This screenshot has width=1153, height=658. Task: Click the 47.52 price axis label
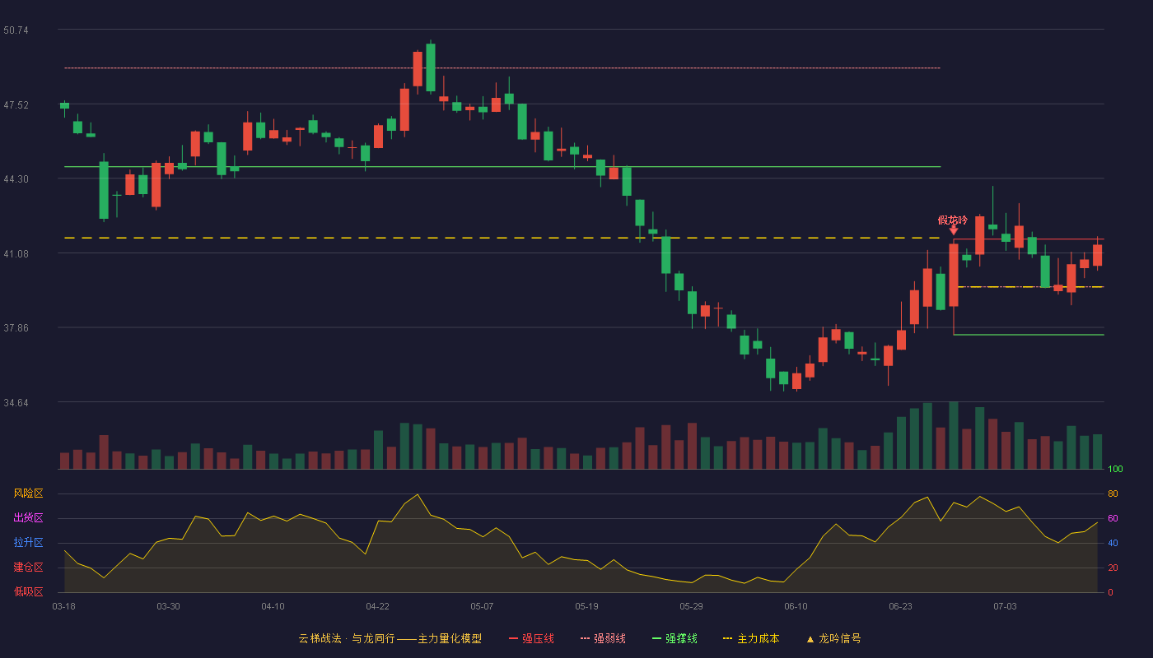pos(16,105)
